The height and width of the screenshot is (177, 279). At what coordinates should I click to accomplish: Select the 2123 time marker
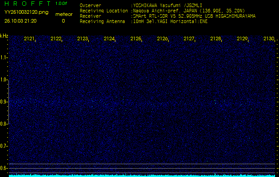click(83, 39)
